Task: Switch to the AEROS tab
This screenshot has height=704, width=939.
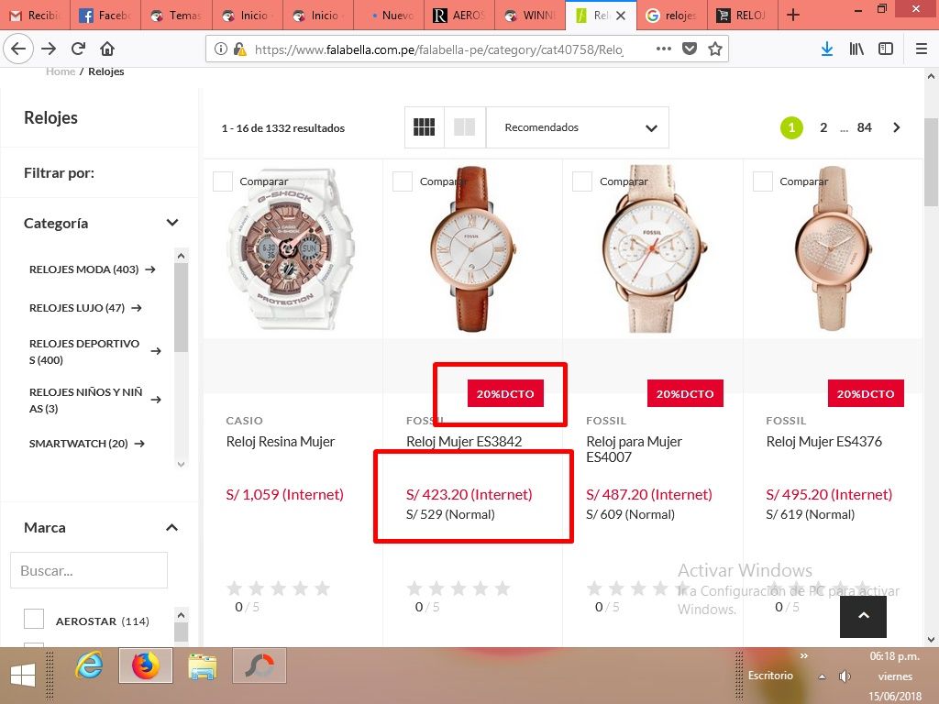Action: click(x=458, y=15)
